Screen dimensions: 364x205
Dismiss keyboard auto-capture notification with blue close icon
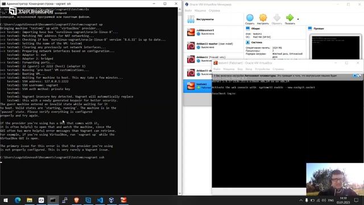[x=355, y=76]
